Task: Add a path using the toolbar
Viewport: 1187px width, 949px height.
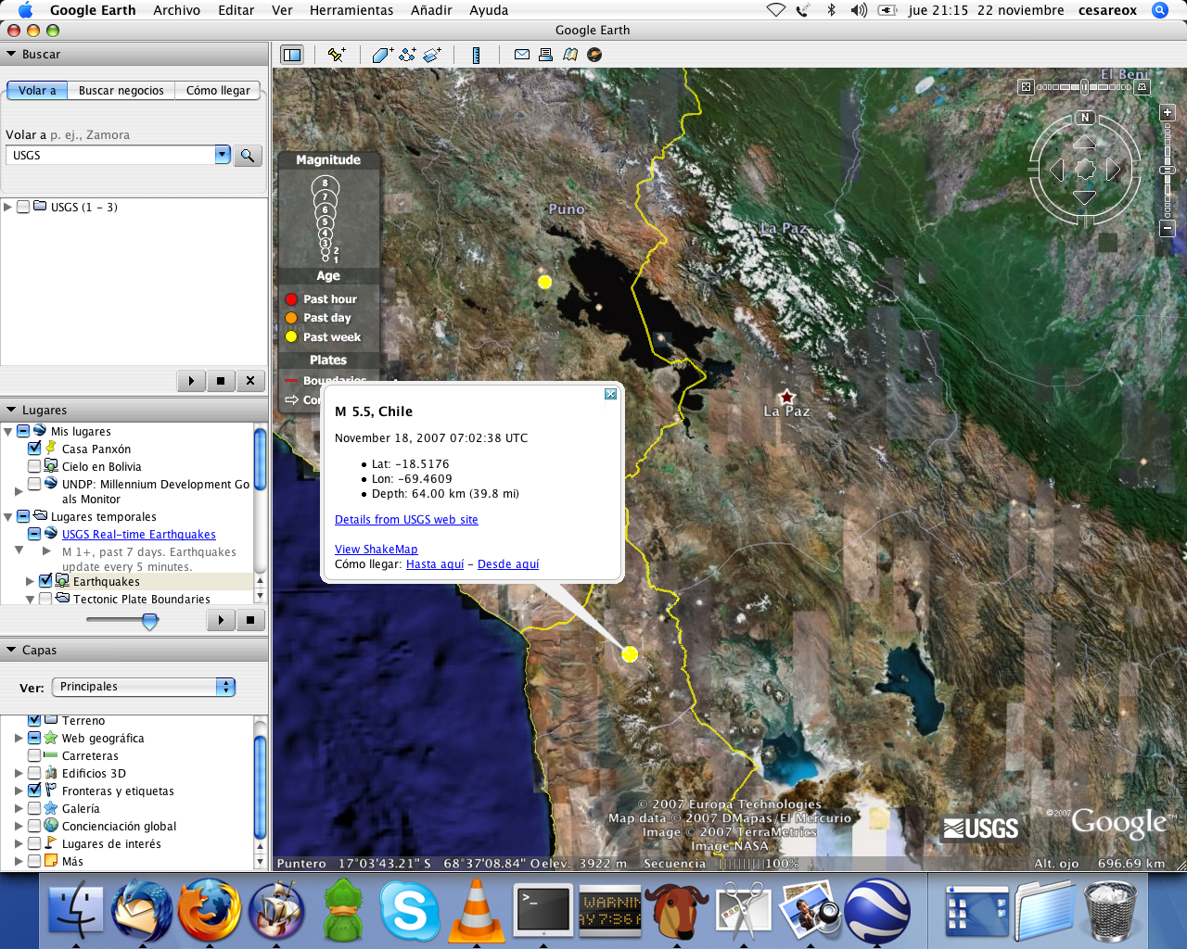Action: point(407,55)
